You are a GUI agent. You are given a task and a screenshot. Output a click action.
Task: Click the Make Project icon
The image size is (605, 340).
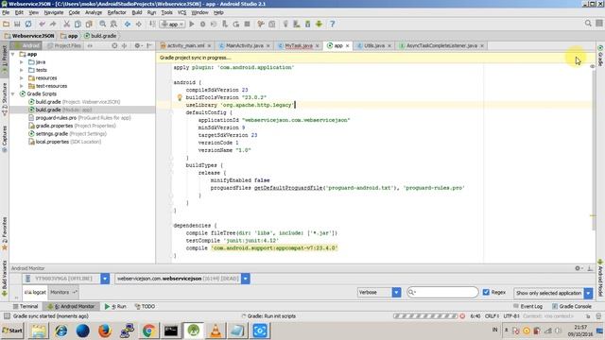152,24
